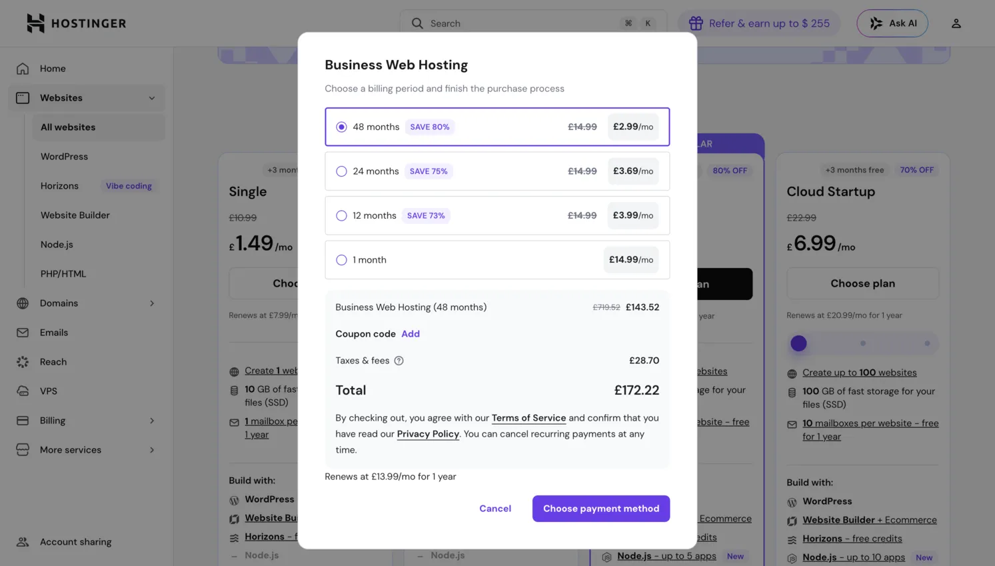Click the Choose payment method button
The width and height of the screenshot is (995, 566).
tap(600, 508)
